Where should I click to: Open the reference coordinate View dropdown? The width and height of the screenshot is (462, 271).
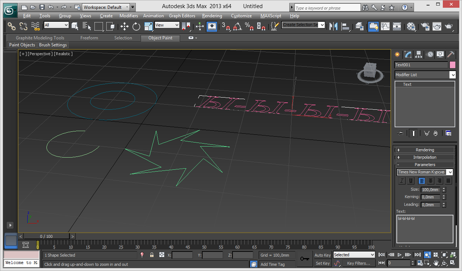tap(167, 25)
